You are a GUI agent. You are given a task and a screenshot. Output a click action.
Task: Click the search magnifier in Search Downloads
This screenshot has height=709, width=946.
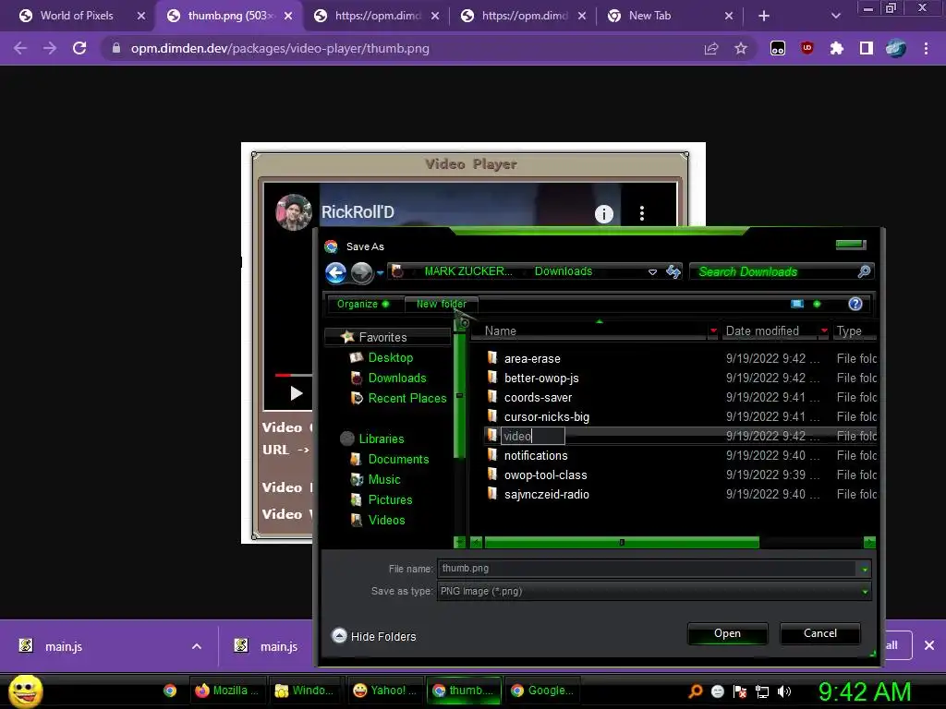pos(864,271)
